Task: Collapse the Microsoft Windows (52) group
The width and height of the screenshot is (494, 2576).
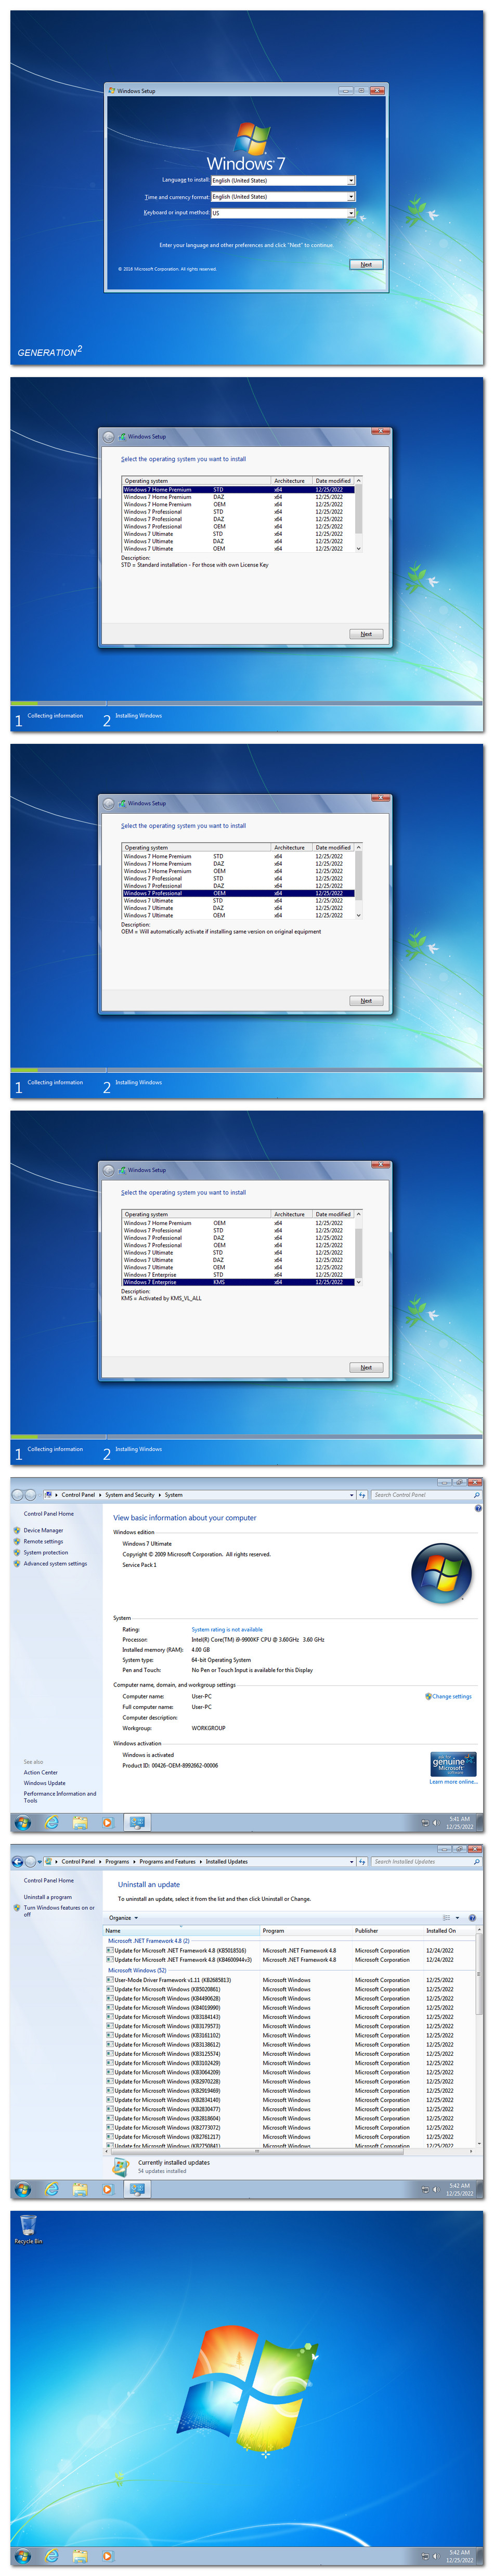Action: [x=137, y=1970]
